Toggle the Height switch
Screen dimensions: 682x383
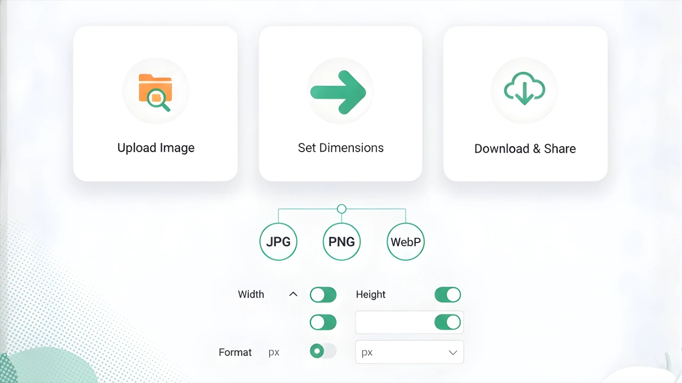click(448, 295)
